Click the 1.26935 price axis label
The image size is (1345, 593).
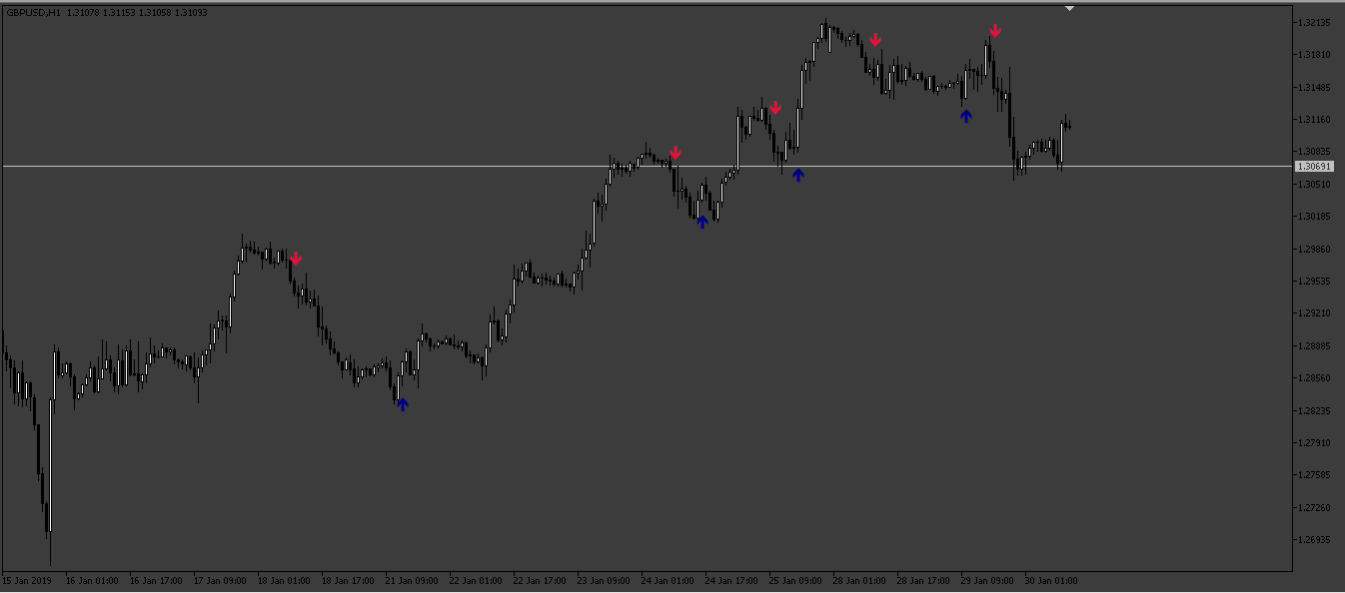(1313, 540)
